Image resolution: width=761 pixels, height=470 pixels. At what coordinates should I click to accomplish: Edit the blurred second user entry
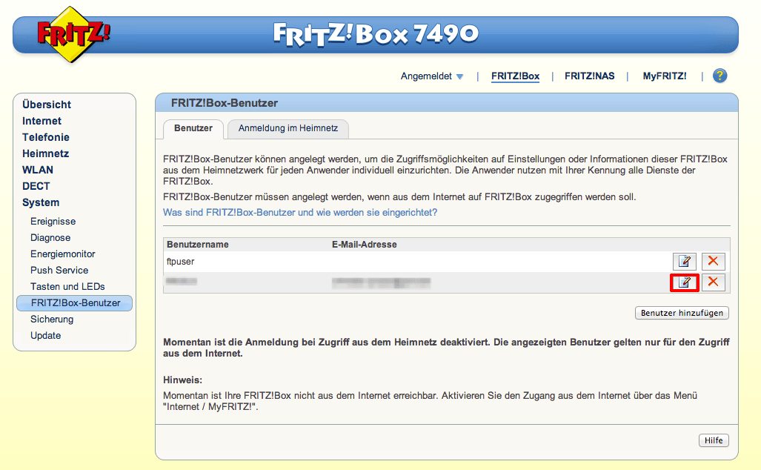[685, 282]
